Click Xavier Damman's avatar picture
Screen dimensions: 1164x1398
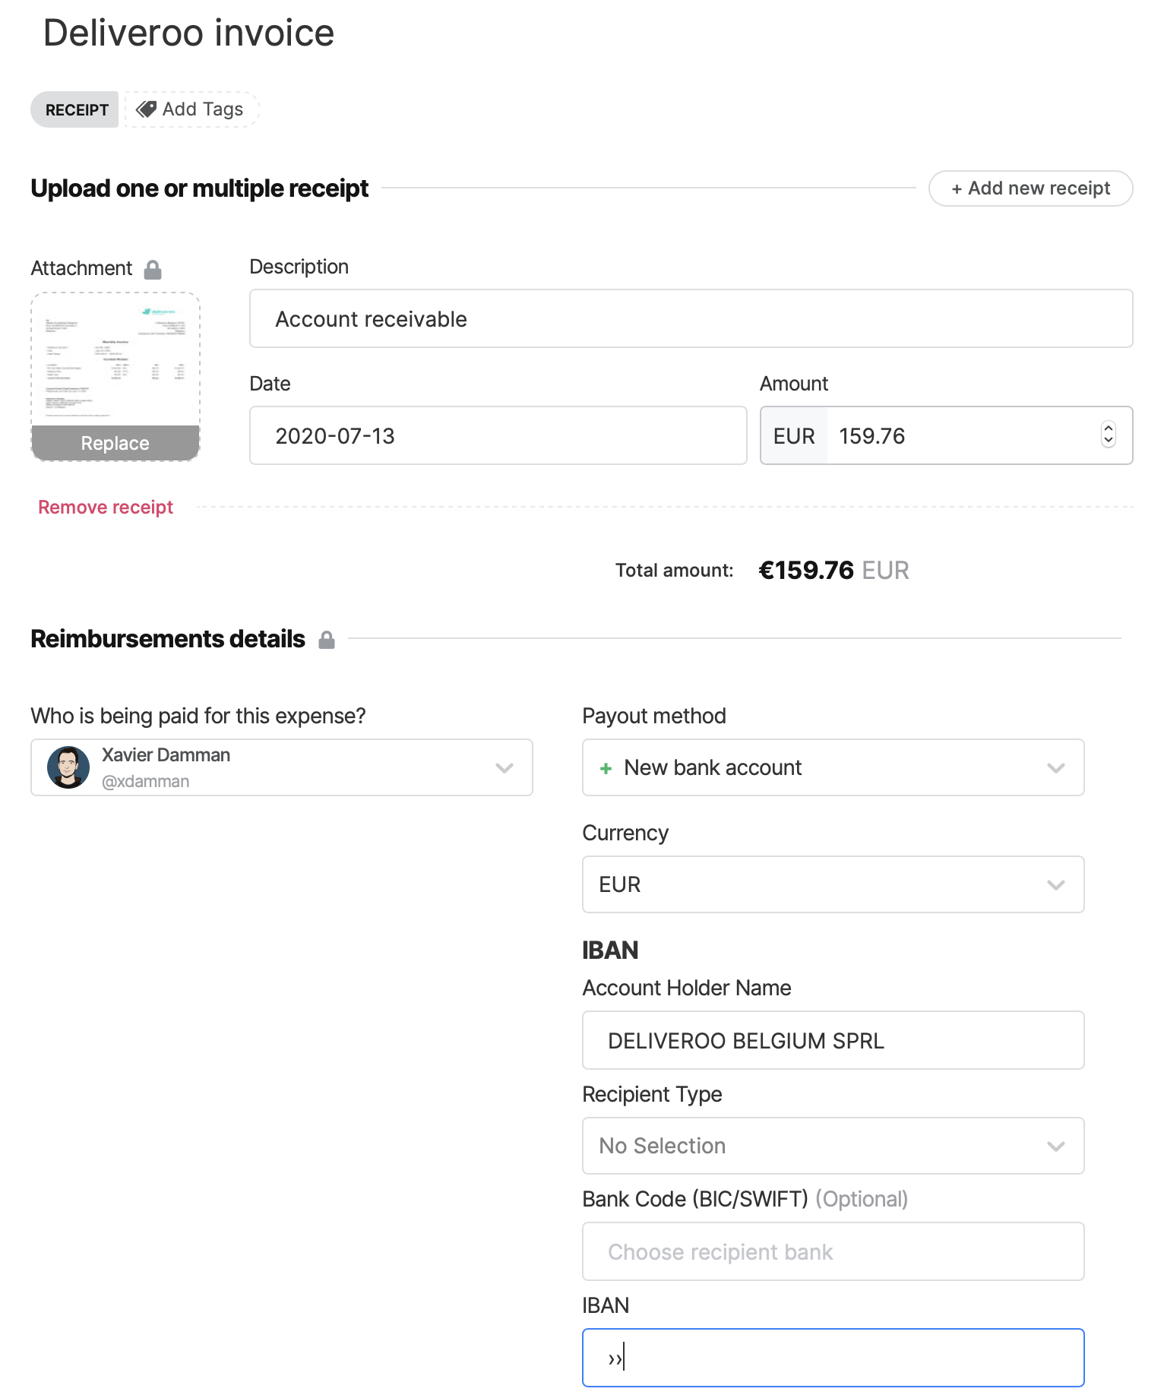pos(68,767)
